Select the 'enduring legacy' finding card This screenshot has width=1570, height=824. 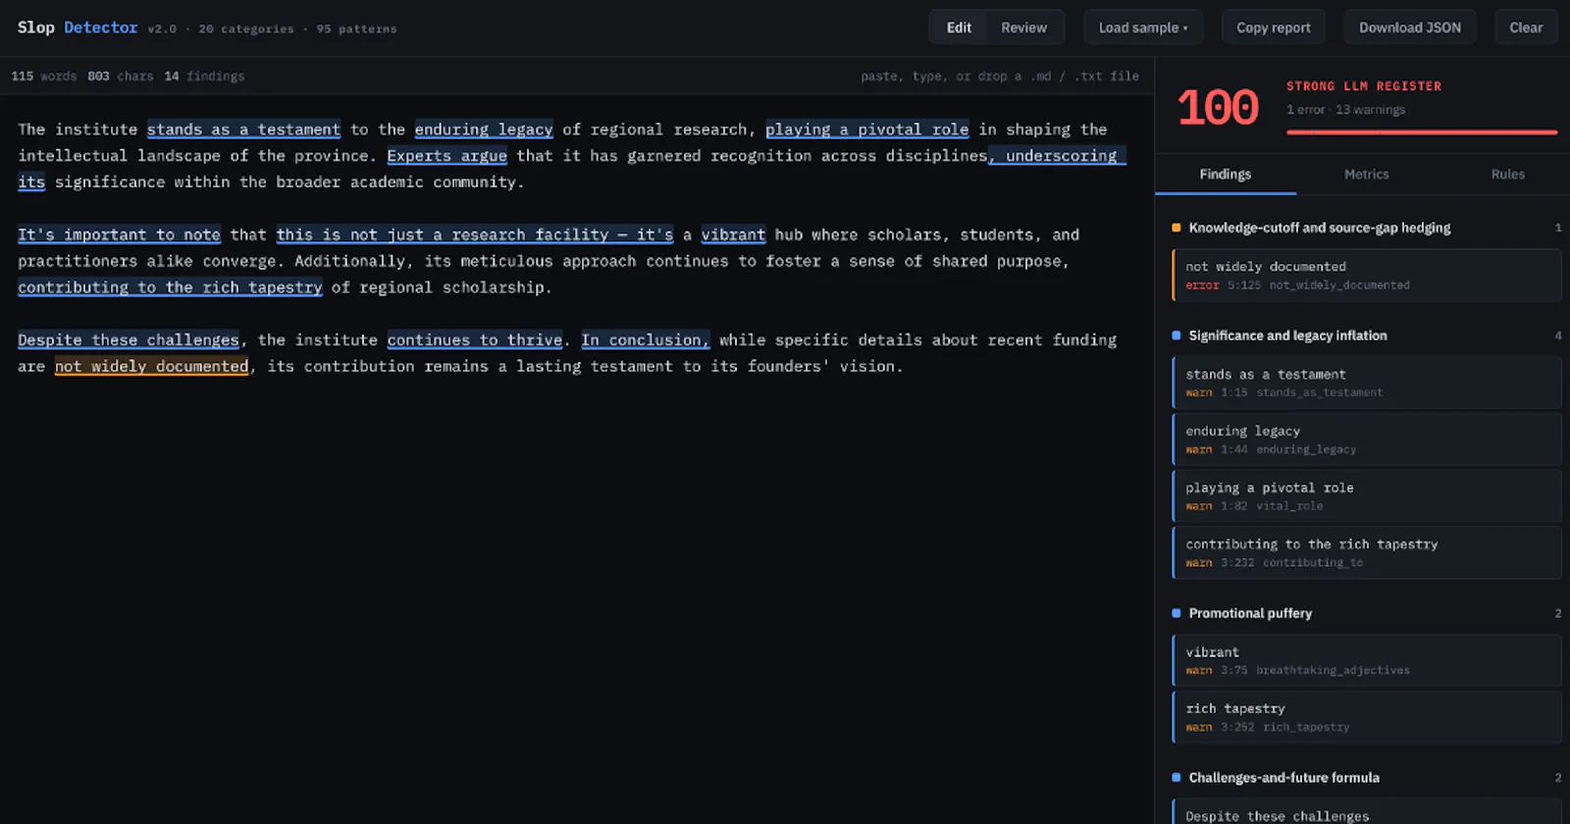(x=1366, y=439)
